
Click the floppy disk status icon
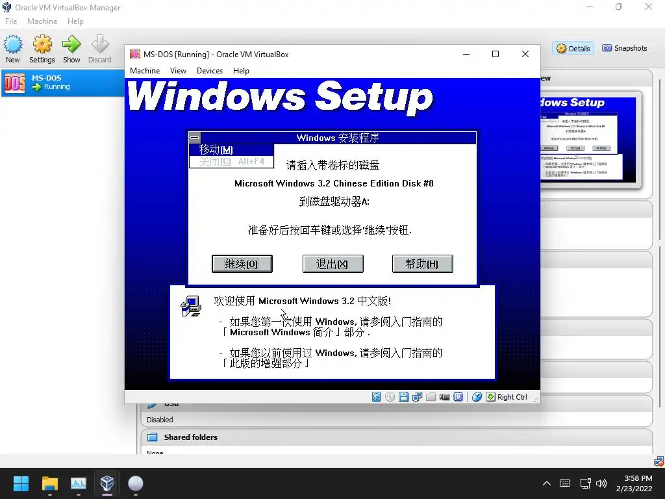(403, 397)
